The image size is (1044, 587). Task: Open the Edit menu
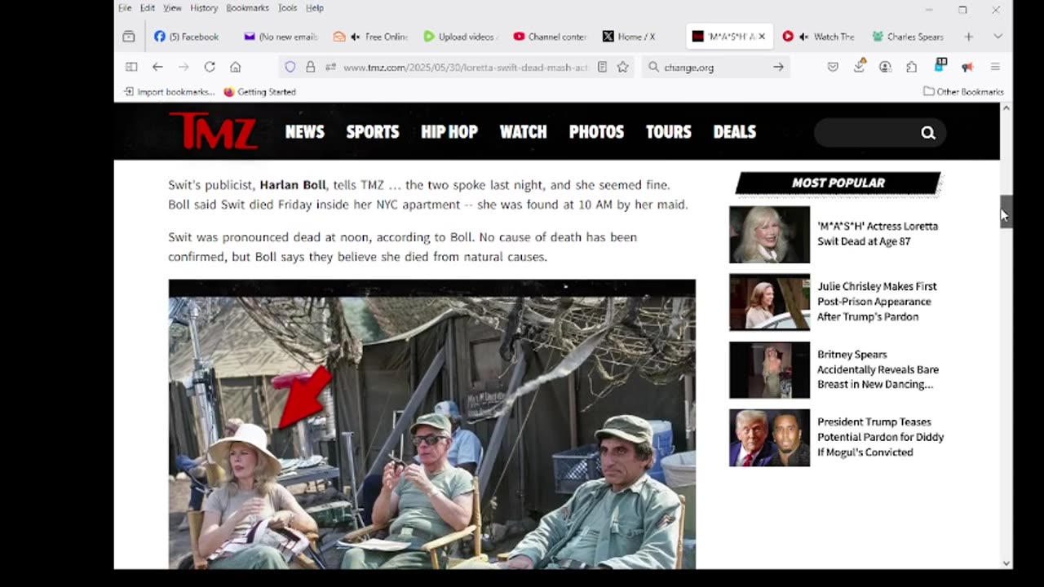(x=148, y=8)
